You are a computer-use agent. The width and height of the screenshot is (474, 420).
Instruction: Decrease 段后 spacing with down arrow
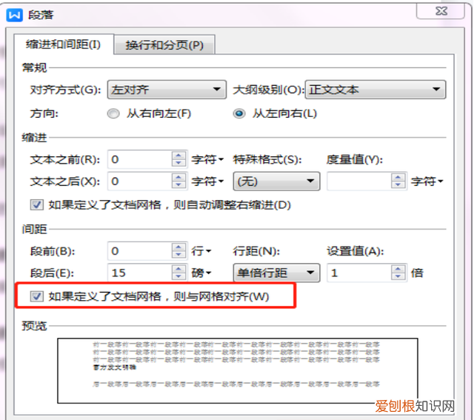pos(178,277)
